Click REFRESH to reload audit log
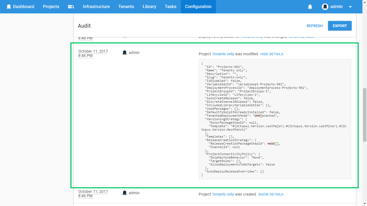The image size is (367, 206). coord(314,26)
